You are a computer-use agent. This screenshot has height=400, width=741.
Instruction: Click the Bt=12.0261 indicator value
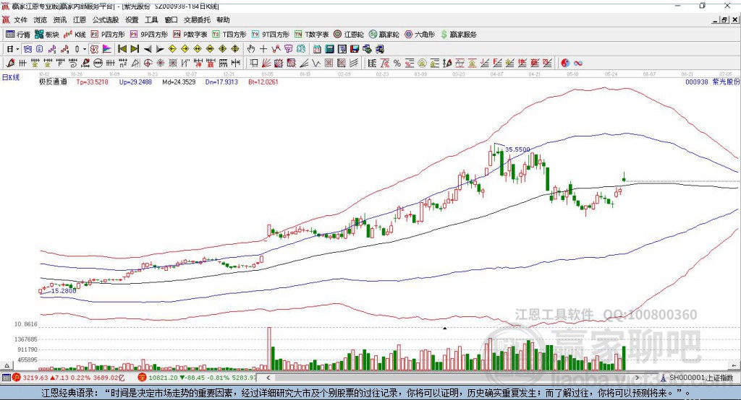pyautogui.click(x=263, y=82)
